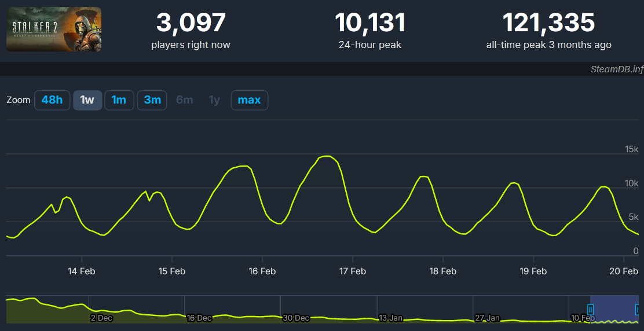The width and height of the screenshot is (644, 331).
Task: Click the players right now caption
Action: tap(191, 45)
